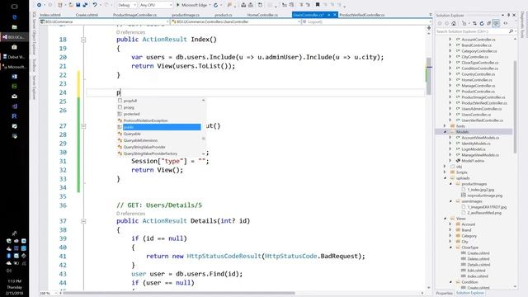This screenshot has width=528, height=297.
Task: Start debugging with Microsoft Edge
Action: 191,5
